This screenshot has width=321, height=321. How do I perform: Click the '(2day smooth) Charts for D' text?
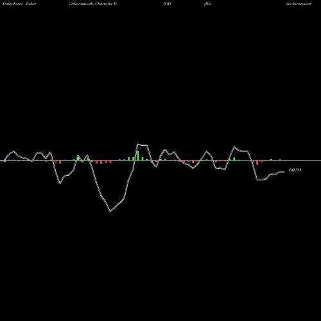click(93, 4)
